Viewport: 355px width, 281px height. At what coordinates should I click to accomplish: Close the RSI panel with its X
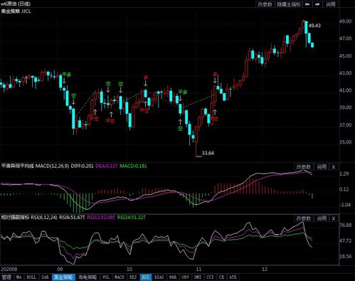(x=334, y=218)
